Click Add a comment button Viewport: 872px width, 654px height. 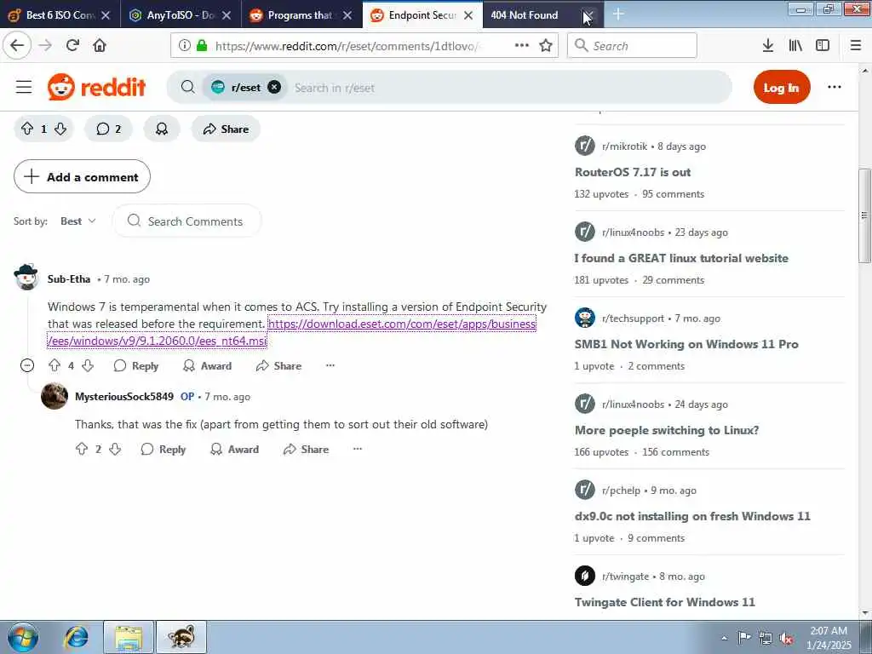coord(83,177)
